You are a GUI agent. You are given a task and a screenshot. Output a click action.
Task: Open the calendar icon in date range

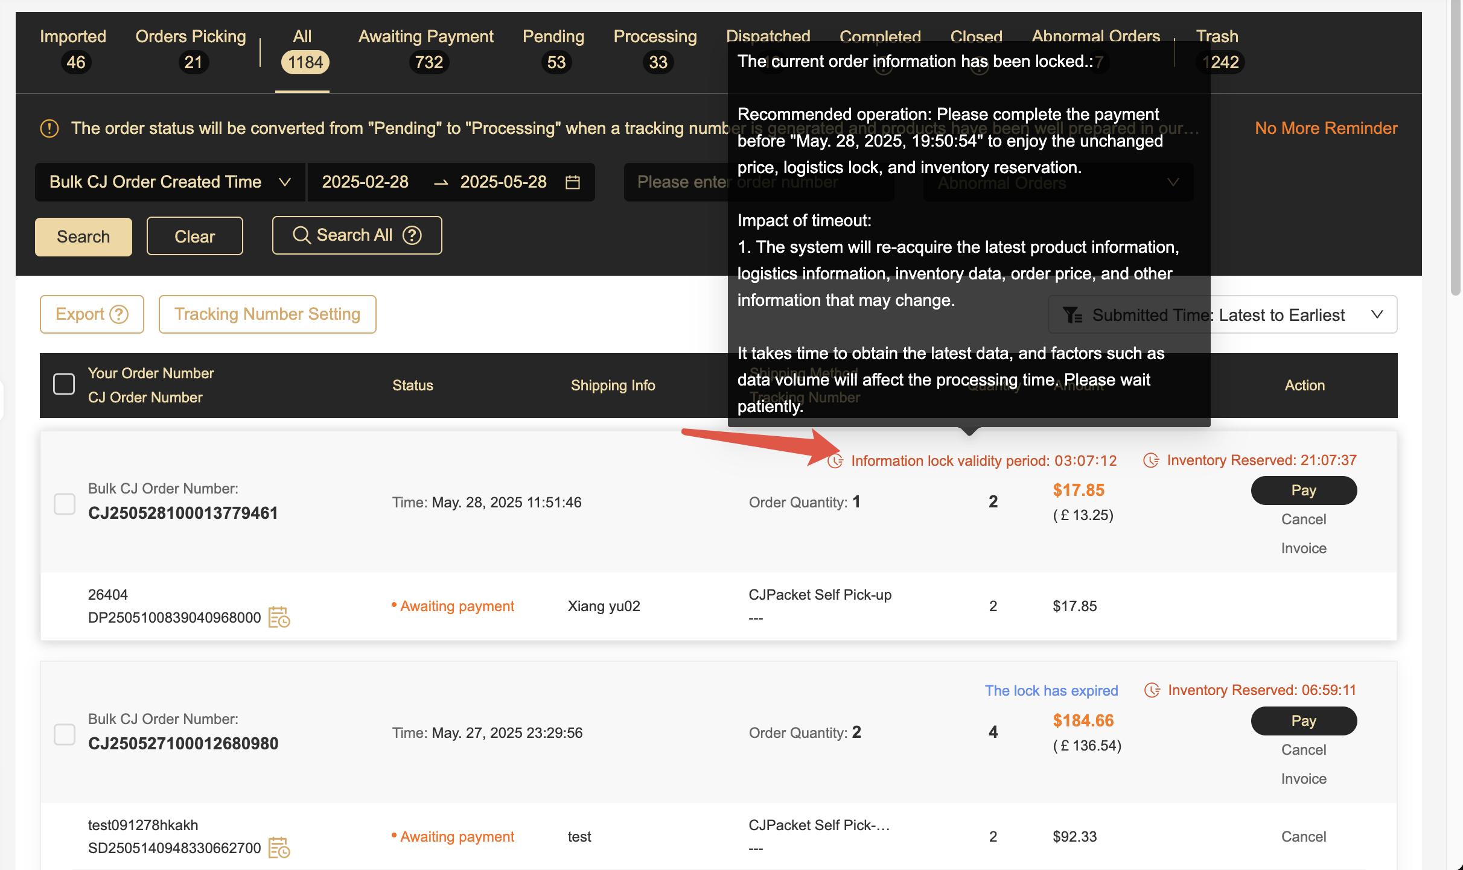pos(573,182)
